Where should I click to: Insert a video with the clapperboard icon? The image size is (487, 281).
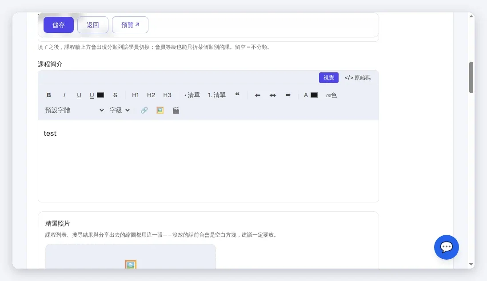(176, 110)
